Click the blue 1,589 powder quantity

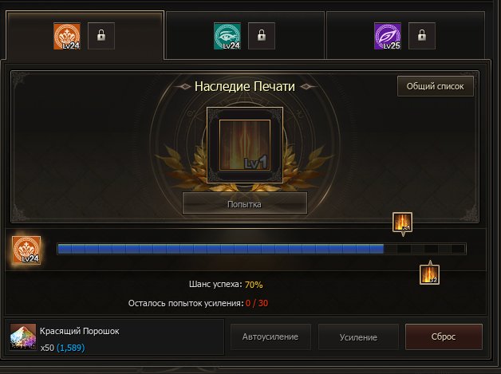pyautogui.click(x=71, y=348)
